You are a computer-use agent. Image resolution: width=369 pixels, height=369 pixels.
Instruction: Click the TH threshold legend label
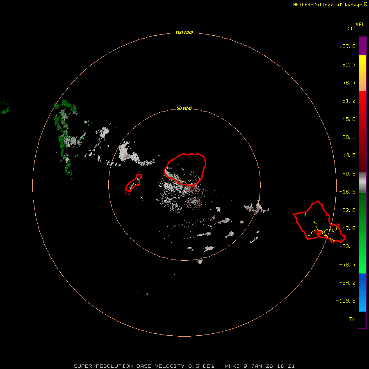(x=352, y=319)
